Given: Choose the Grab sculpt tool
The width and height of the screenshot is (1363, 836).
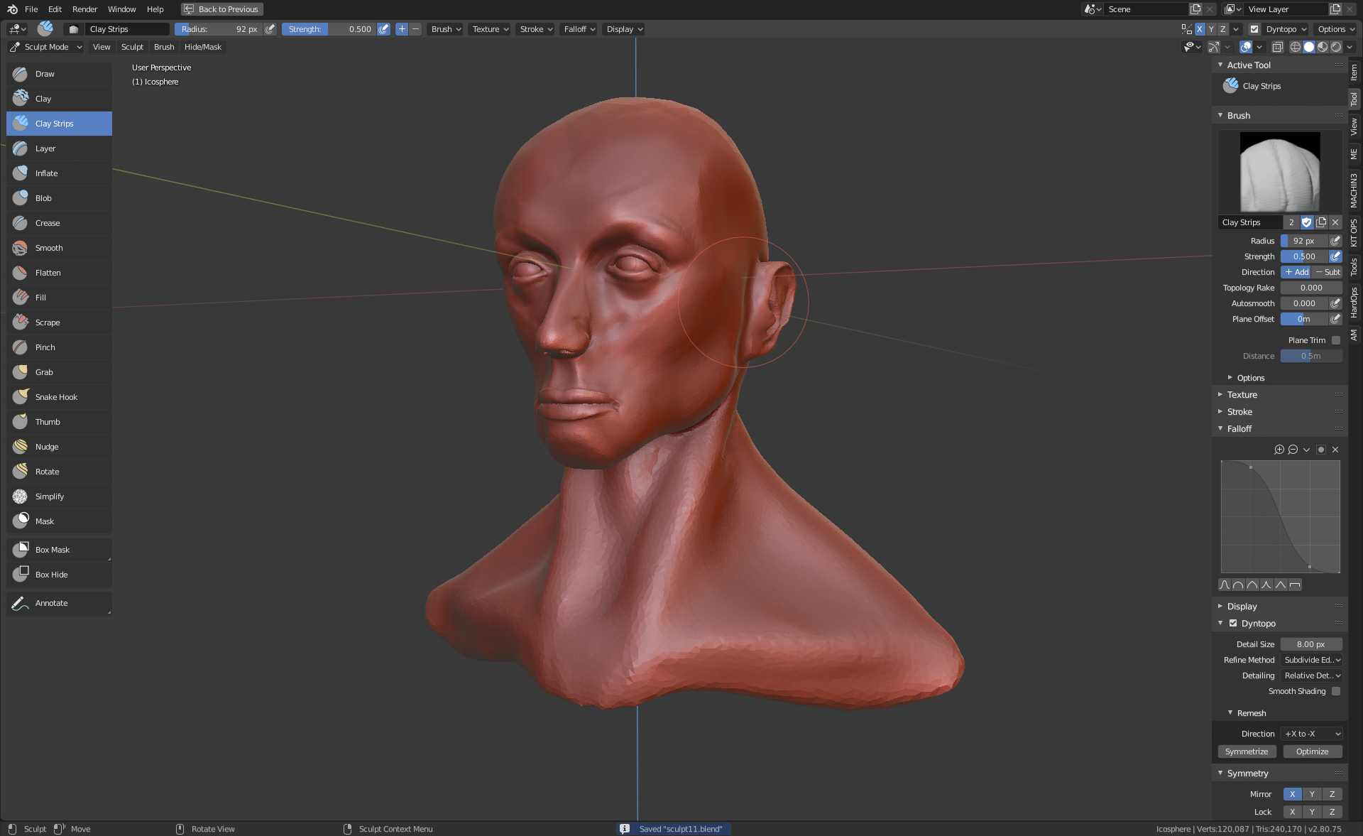Looking at the screenshot, I should pyautogui.click(x=44, y=372).
